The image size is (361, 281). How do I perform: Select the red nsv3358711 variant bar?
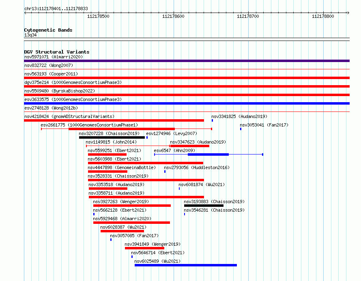tap(146, 197)
